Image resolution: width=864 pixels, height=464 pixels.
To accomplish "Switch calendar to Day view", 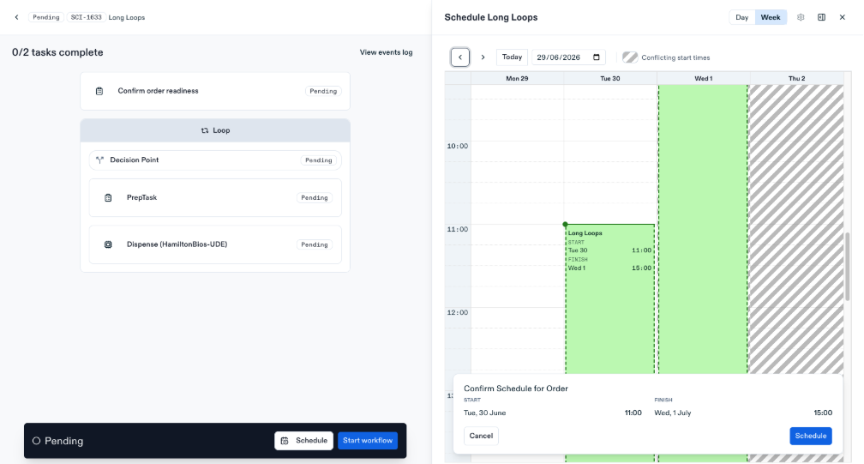I will pos(742,17).
